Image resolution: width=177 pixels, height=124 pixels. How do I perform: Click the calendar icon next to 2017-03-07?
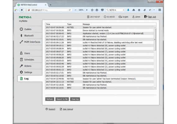tap(88, 17)
